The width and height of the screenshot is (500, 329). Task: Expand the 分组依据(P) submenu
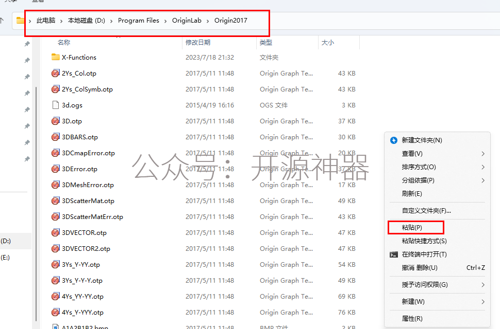[x=483, y=180]
